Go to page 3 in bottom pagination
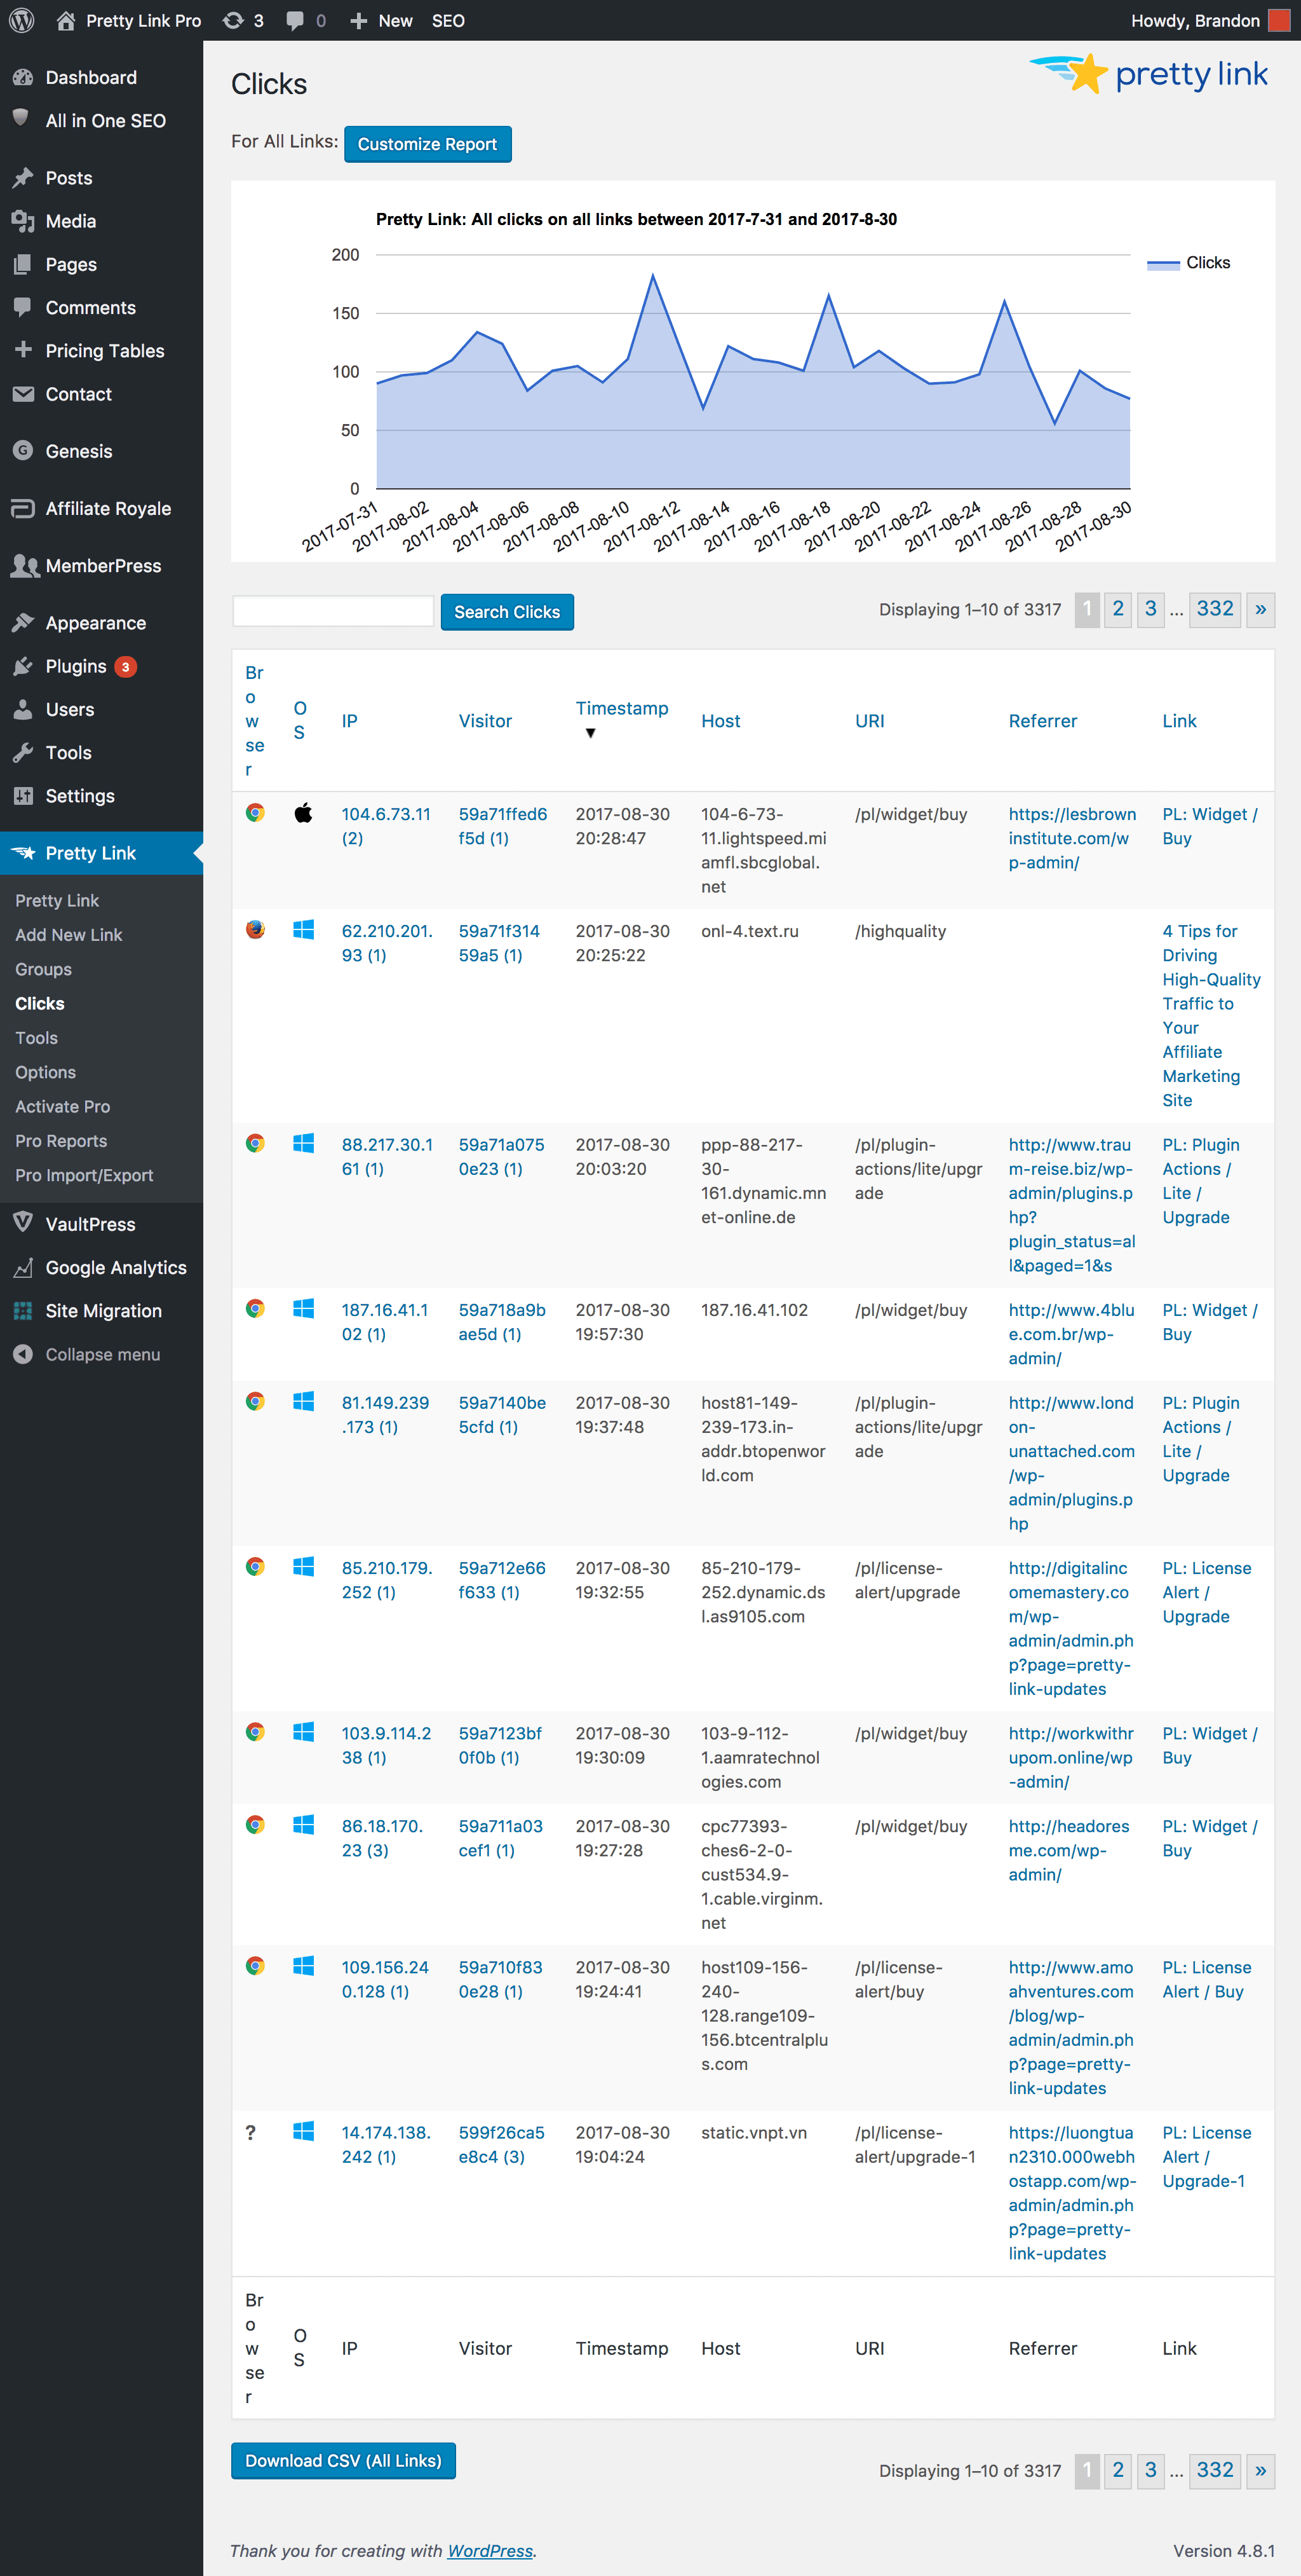 click(1150, 2470)
